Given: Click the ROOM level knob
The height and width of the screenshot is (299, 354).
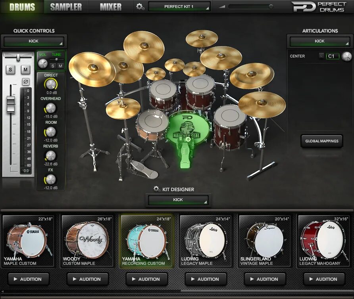Looking at the screenshot, I should point(50,132).
